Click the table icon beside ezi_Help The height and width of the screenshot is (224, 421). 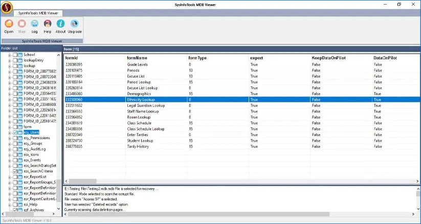click(x=20, y=205)
